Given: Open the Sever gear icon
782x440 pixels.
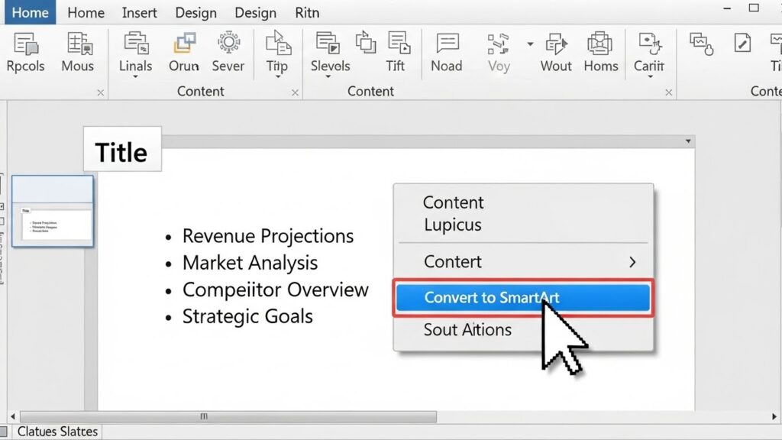Looking at the screenshot, I should (228, 44).
